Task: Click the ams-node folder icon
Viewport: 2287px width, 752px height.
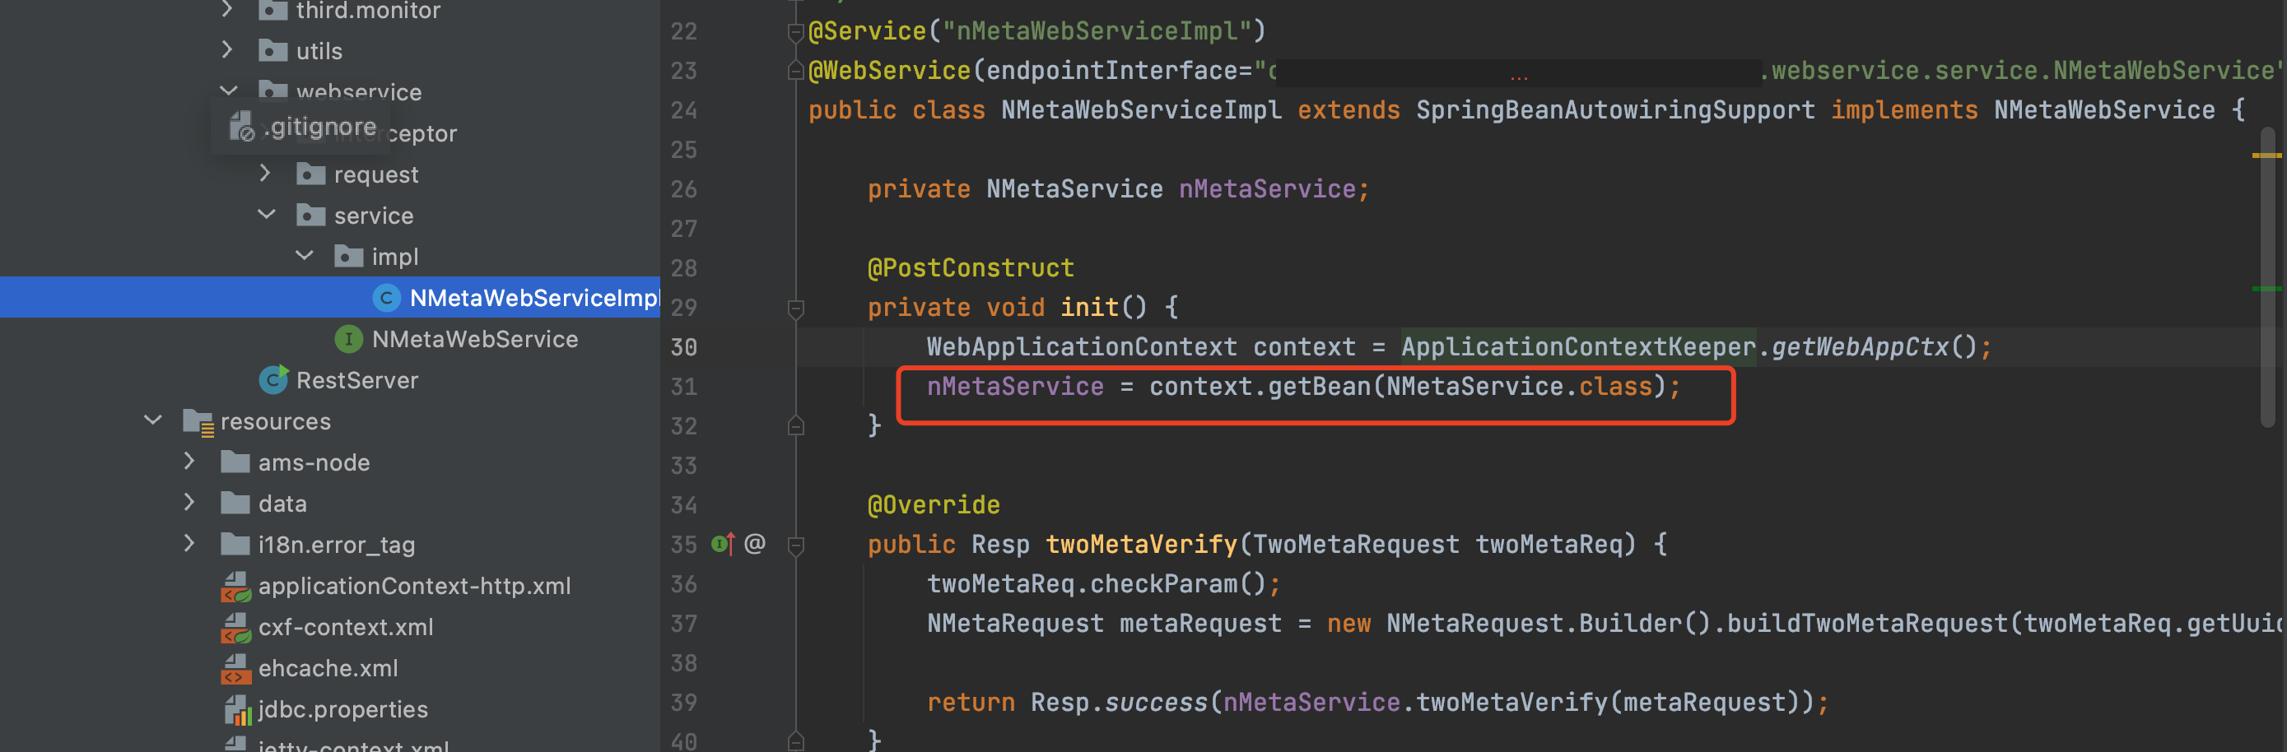Action: point(235,461)
